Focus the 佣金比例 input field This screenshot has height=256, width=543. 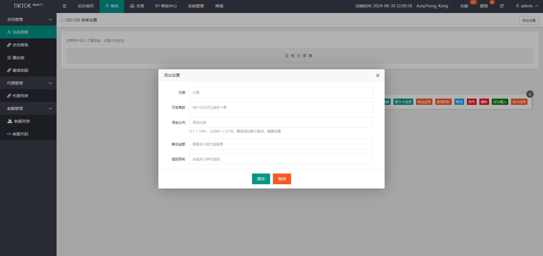[281, 122]
